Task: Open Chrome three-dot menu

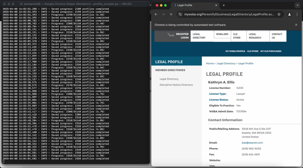Action: 297,14
